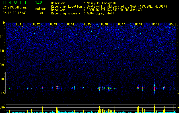The height and width of the screenshot is (113, 179).
Task: Click time marker 0546
Action: [x=104, y=24]
